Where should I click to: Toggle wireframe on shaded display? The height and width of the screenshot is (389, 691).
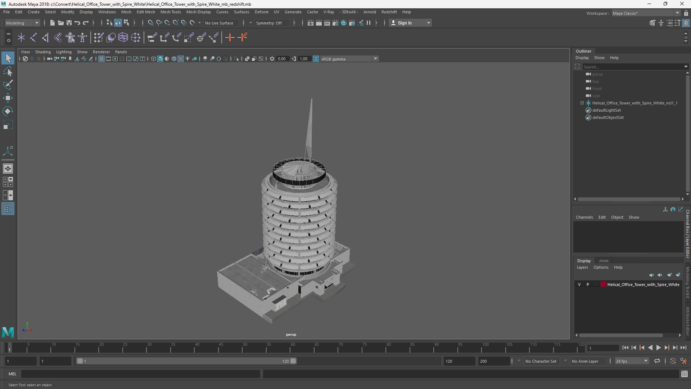pyautogui.click(x=174, y=59)
